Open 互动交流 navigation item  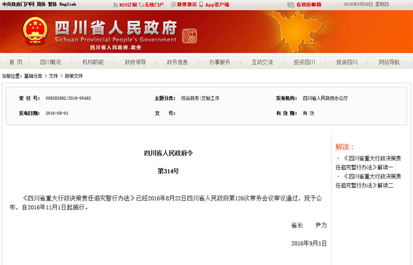(262, 62)
